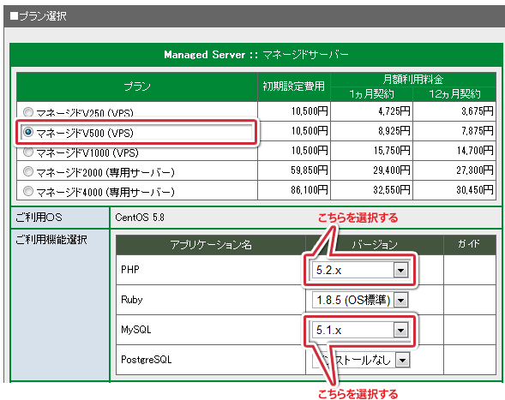Click the MySQL 5.1.x version combo box
This screenshot has width=505, height=400.
[x=360, y=330]
